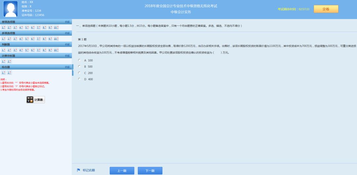Click the 单项选择题 section header

[36, 22]
